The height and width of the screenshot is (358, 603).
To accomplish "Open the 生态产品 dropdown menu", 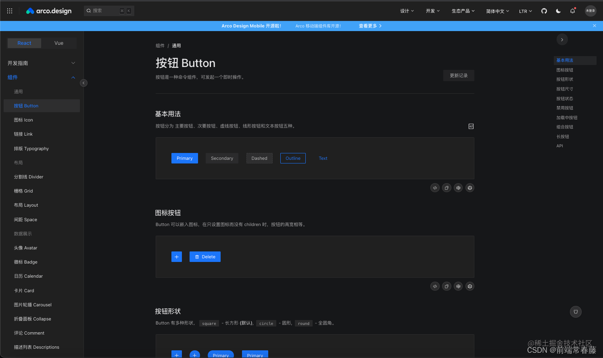I will click(x=463, y=11).
